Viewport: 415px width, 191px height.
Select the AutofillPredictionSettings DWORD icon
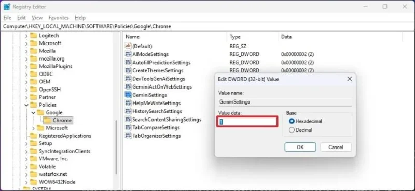pyautogui.click(x=128, y=62)
